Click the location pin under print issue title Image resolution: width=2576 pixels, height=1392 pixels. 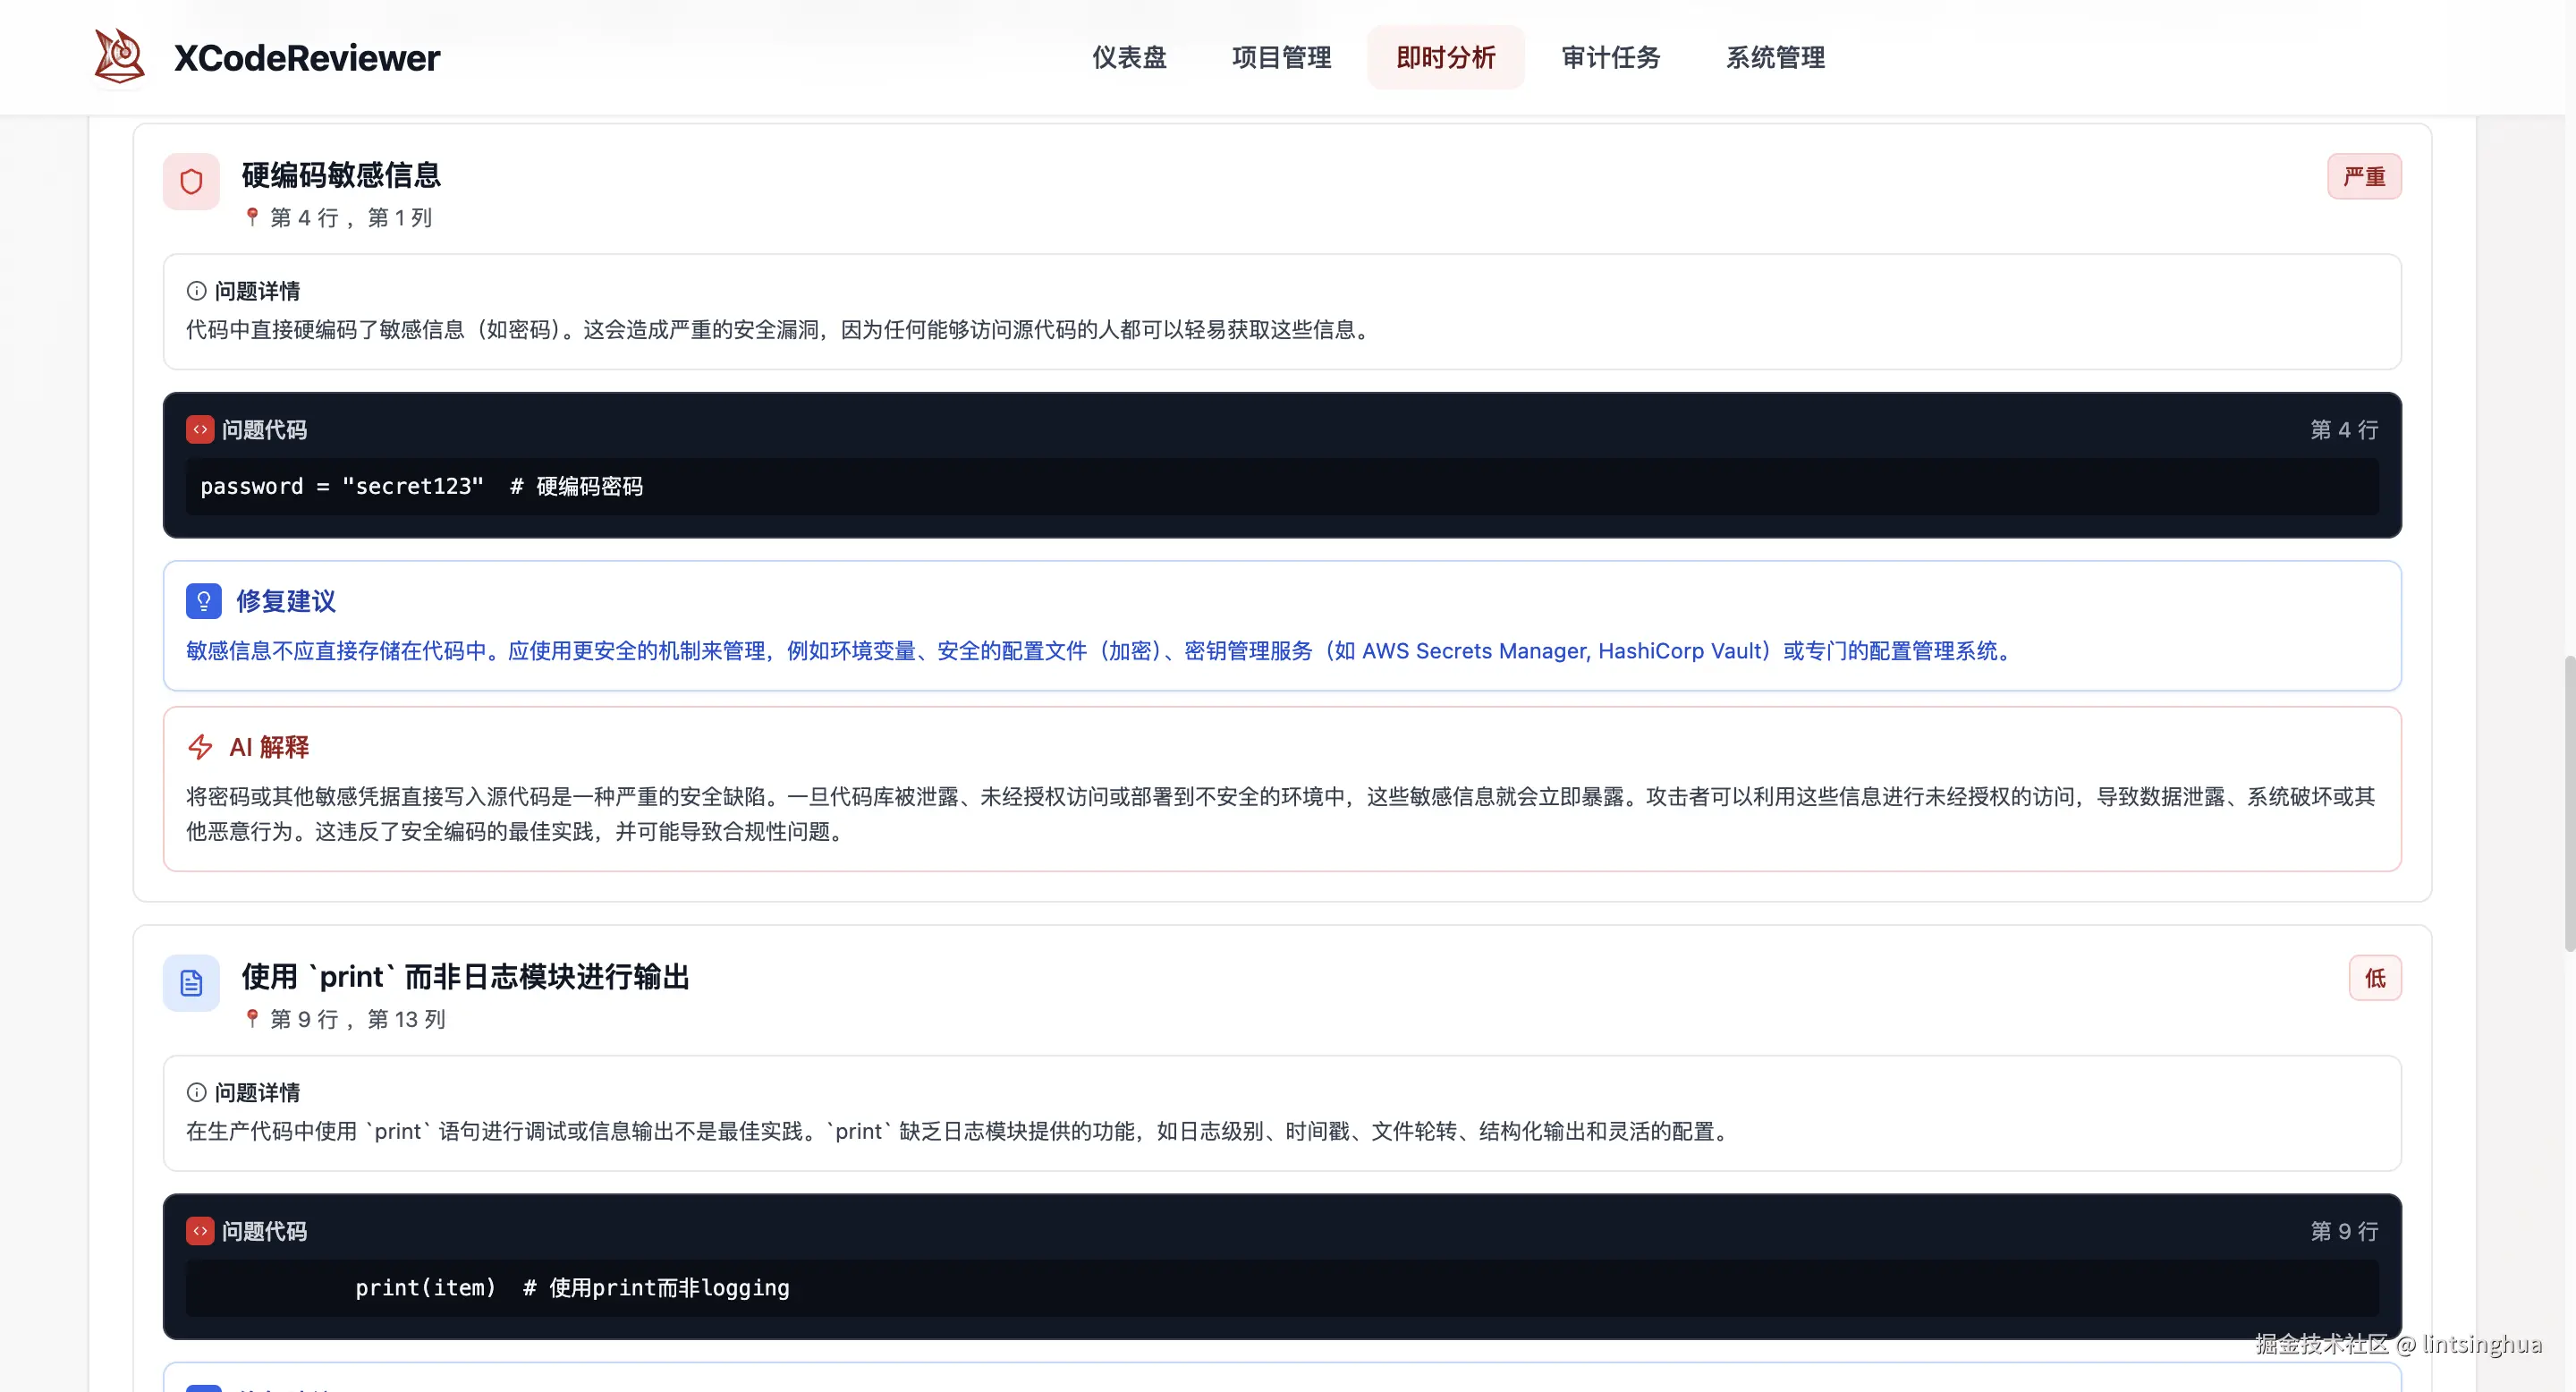click(x=252, y=1019)
